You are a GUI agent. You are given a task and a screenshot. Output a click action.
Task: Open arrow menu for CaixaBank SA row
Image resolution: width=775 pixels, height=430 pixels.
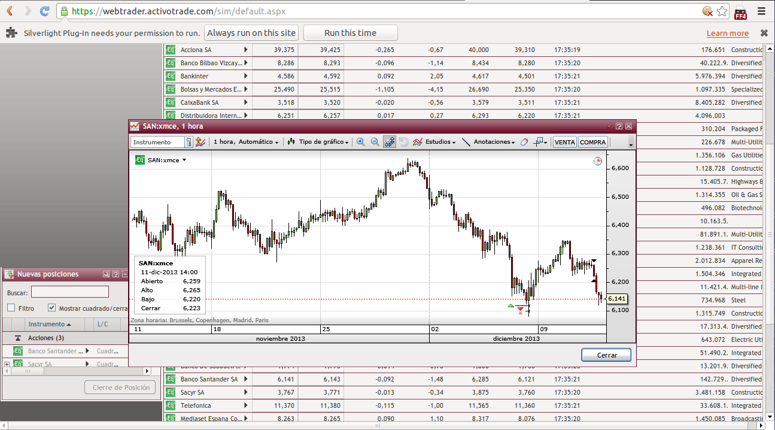(245, 102)
